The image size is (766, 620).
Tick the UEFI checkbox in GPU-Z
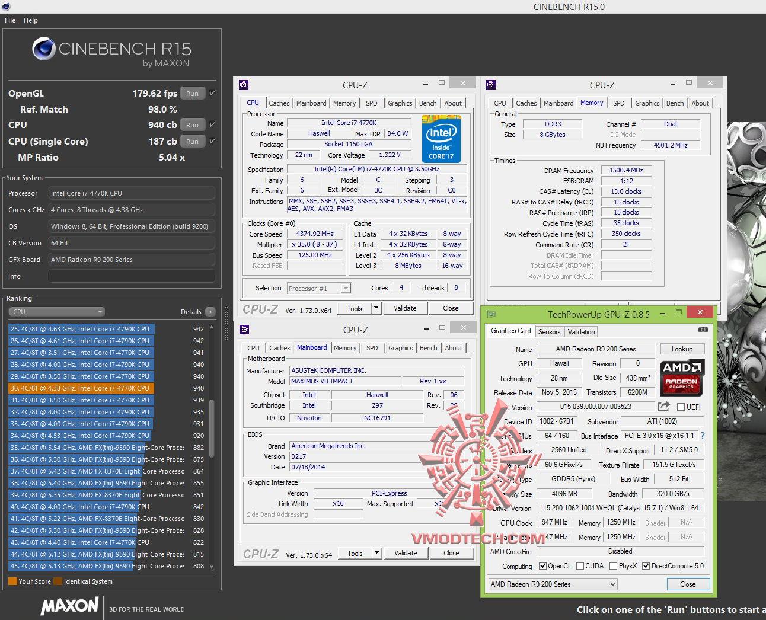(x=681, y=407)
